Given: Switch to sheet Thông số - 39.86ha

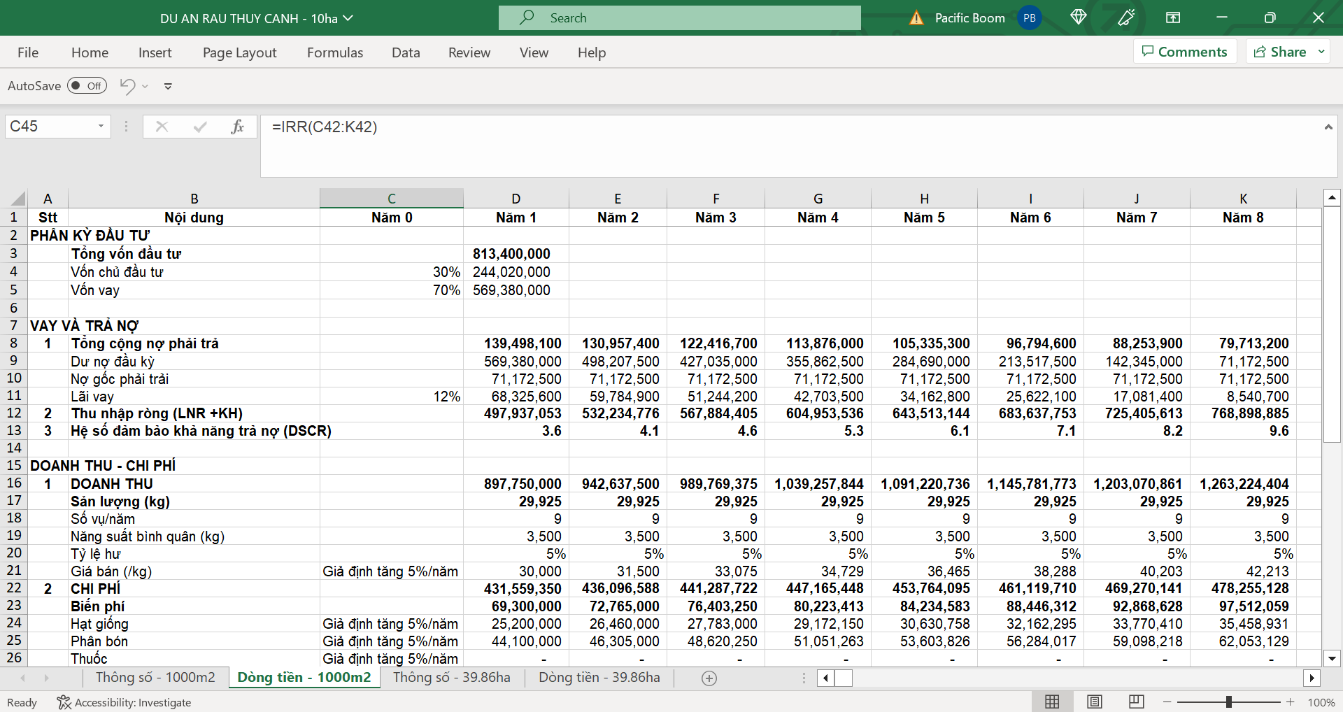Looking at the screenshot, I should (451, 677).
